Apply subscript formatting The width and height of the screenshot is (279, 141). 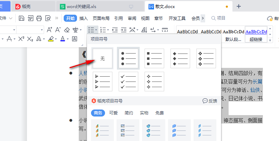click(30, 38)
